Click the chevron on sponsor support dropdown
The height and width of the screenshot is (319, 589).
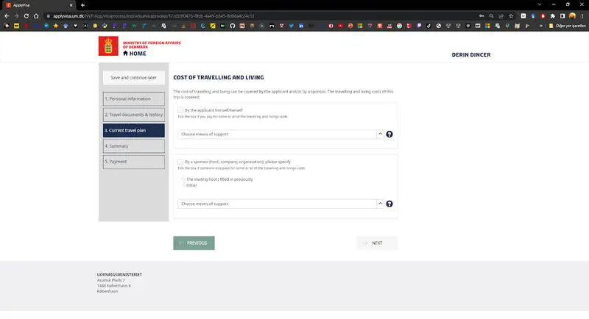tap(380, 204)
